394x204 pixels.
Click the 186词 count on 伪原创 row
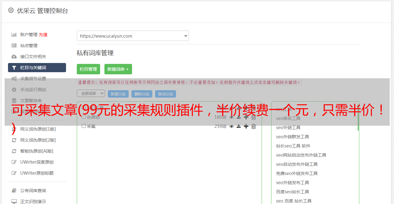[x=220, y=117]
